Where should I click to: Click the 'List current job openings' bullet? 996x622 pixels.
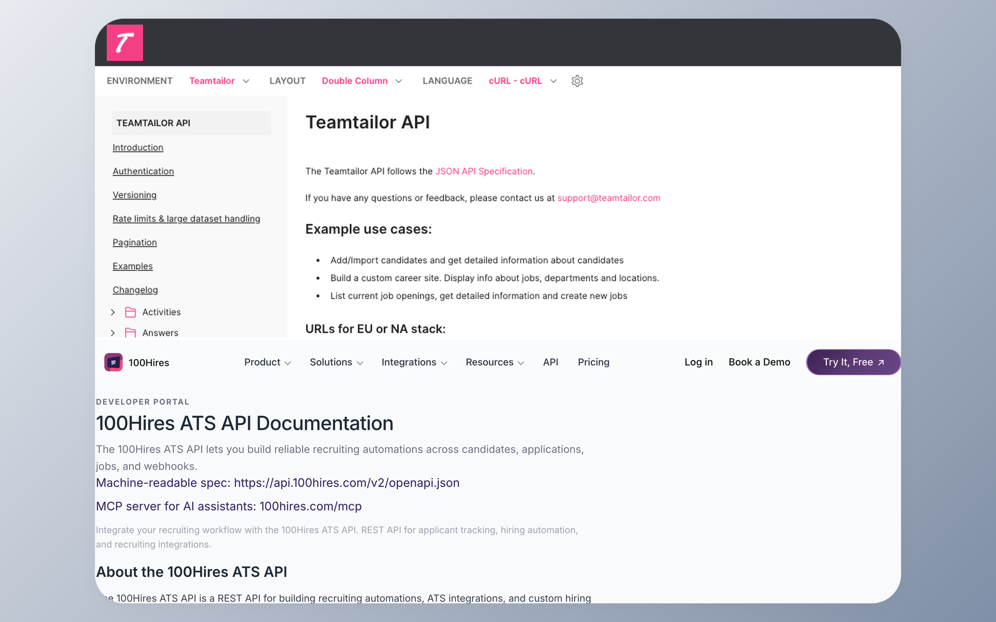pos(479,296)
